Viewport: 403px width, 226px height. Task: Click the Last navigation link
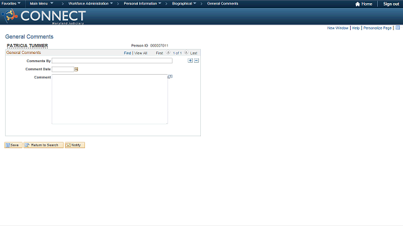pyautogui.click(x=193, y=53)
